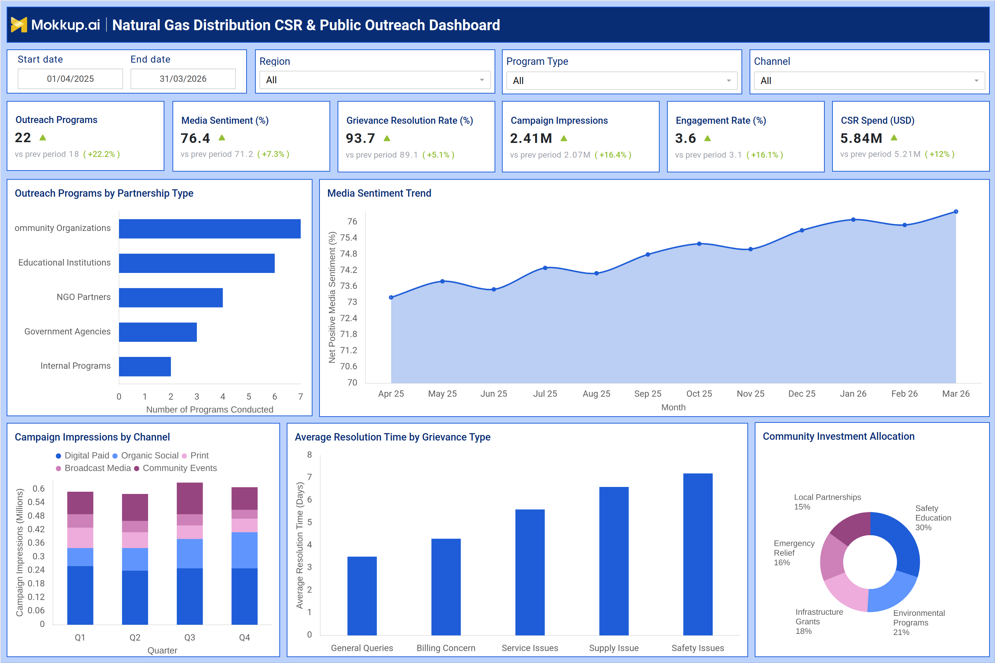
Task: Click the Q4 Organic Social bar segment
Action: pos(245,550)
